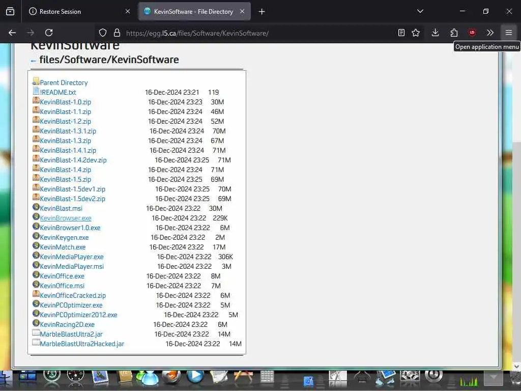Click the icon beside KevinKeygen.exe

(x=36, y=236)
